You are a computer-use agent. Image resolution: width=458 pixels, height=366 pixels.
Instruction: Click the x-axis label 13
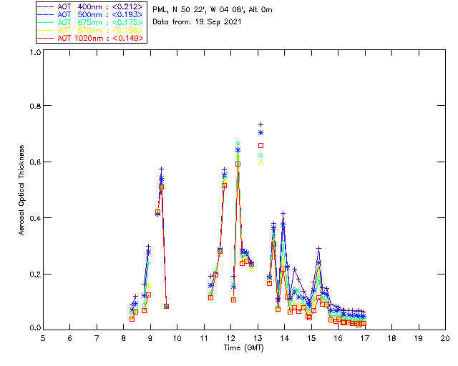258,338
